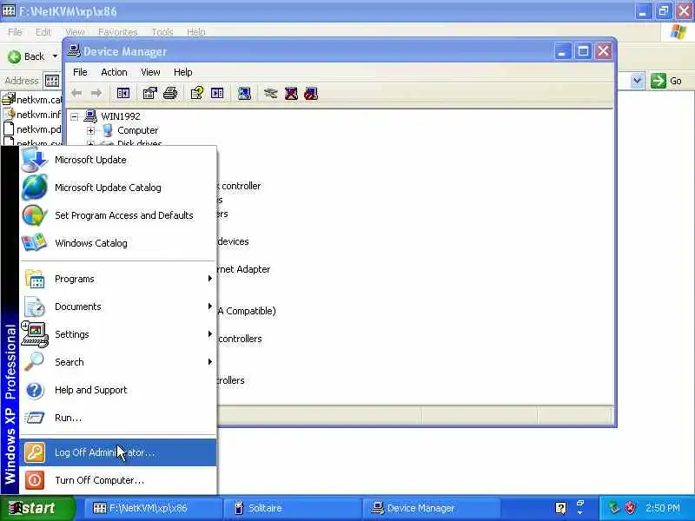Open the language bar options arrow in the taskbar

(579, 512)
